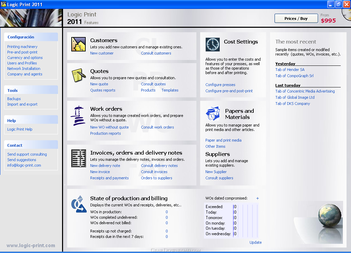Click www.logic-print.com website text
Viewport: 351px width, 253px height.
coord(31,245)
